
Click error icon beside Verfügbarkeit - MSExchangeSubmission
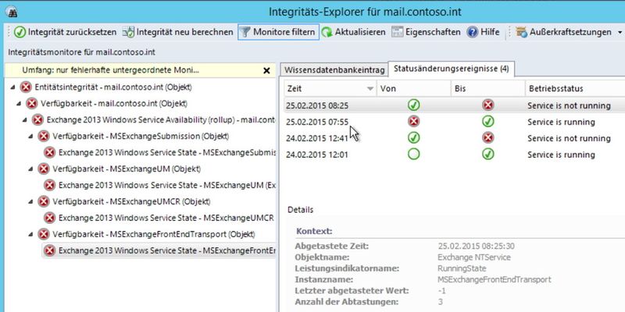click(44, 136)
